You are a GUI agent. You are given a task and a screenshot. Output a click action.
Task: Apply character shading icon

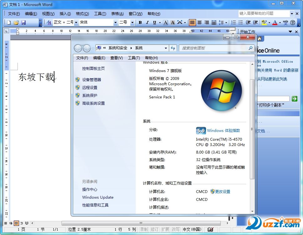[x=173, y=23]
